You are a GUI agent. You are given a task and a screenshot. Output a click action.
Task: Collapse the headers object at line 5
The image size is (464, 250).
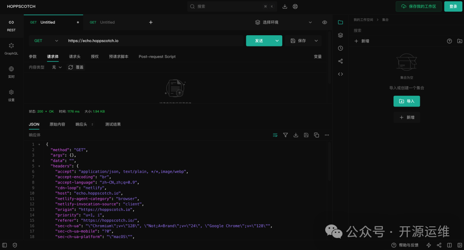[x=39, y=166]
